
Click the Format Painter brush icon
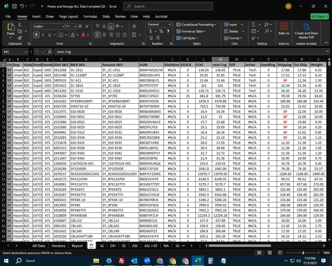[x=20, y=38]
